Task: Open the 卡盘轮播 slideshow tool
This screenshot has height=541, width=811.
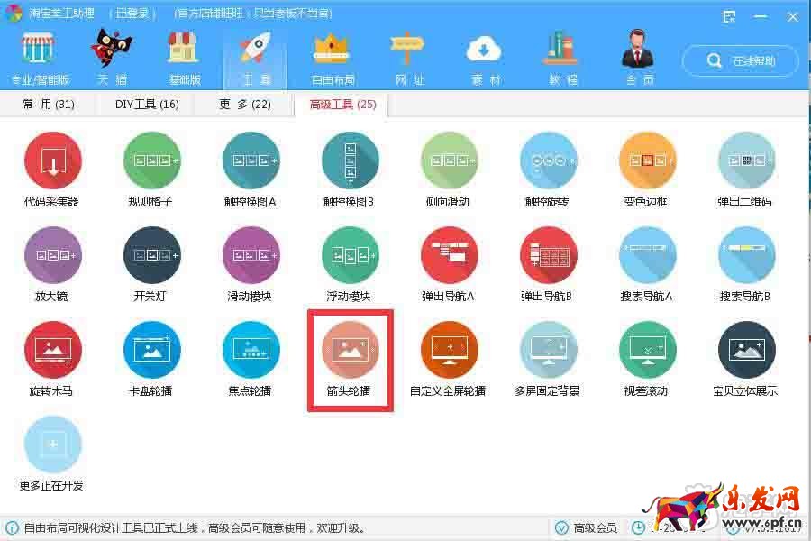Action: coord(151,350)
